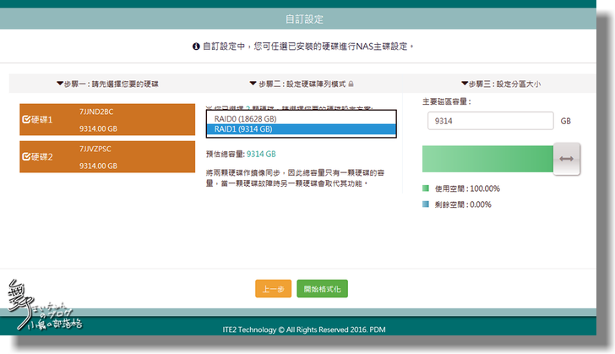Click the 開始格式化 start format button
The width and height of the screenshot is (615, 354).
[x=322, y=289]
